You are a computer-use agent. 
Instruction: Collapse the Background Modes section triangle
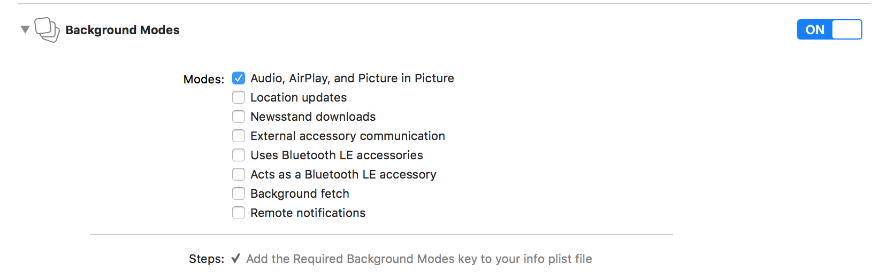click(25, 29)
